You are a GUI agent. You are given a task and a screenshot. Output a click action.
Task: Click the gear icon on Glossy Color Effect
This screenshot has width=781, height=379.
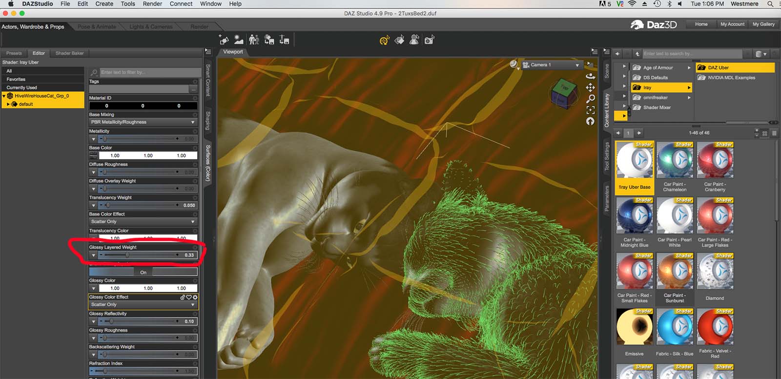click(195, 297)
